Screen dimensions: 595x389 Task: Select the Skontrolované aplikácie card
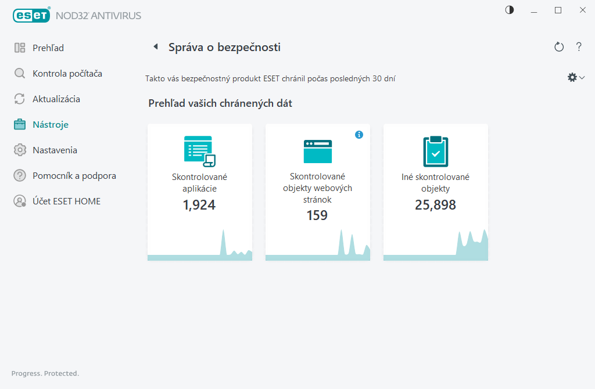[200, 192]
